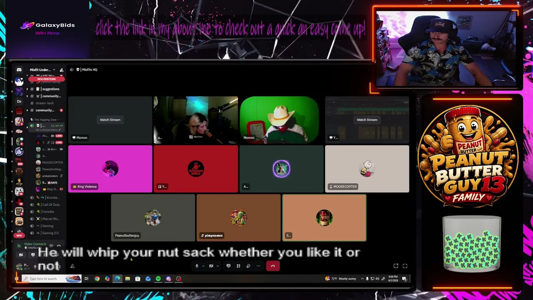Open the weather widget 72°F Mostly sunny

click(x=341, y=279)
